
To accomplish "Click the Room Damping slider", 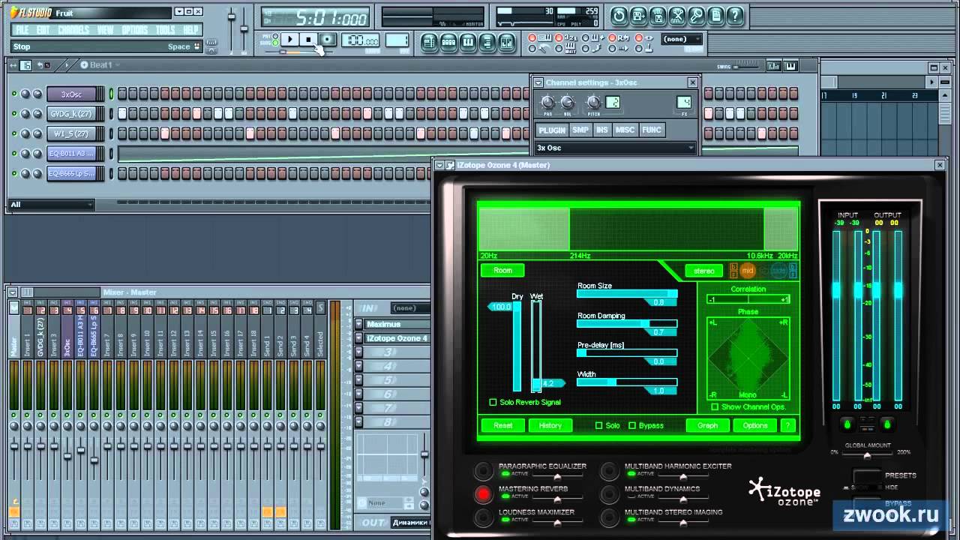I will [x=627, y=323].
